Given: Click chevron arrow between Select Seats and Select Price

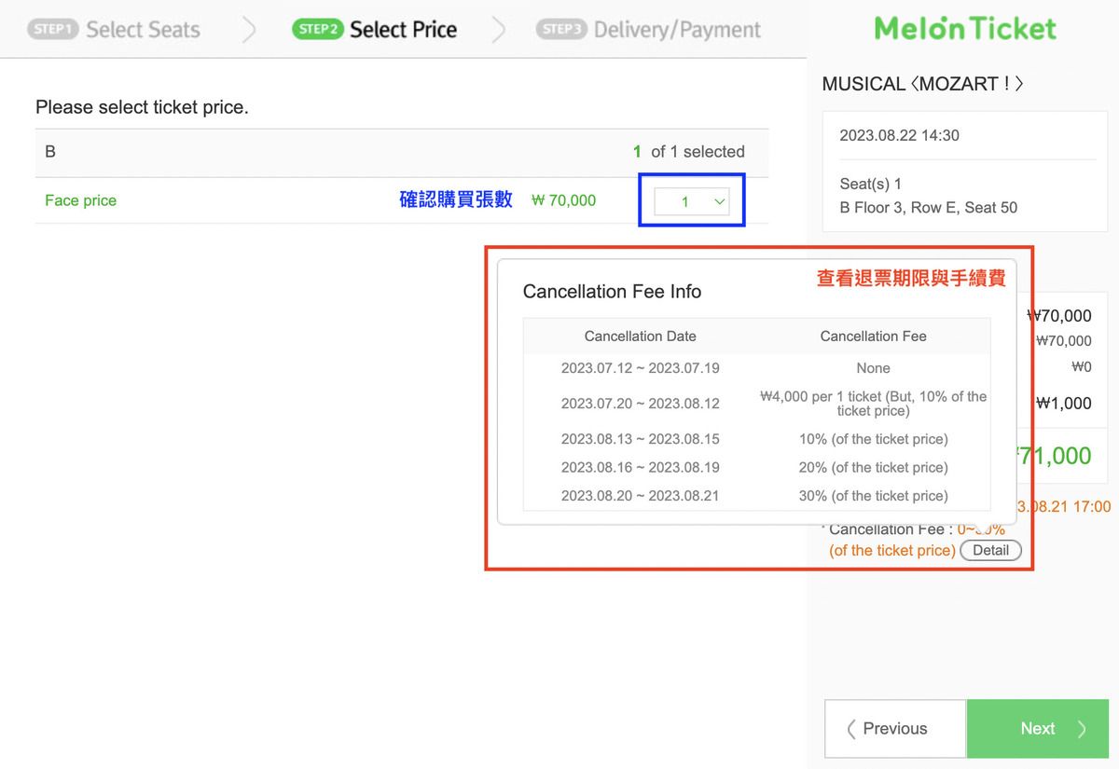Looking at the screenshot, I should (x=248, y=29).
